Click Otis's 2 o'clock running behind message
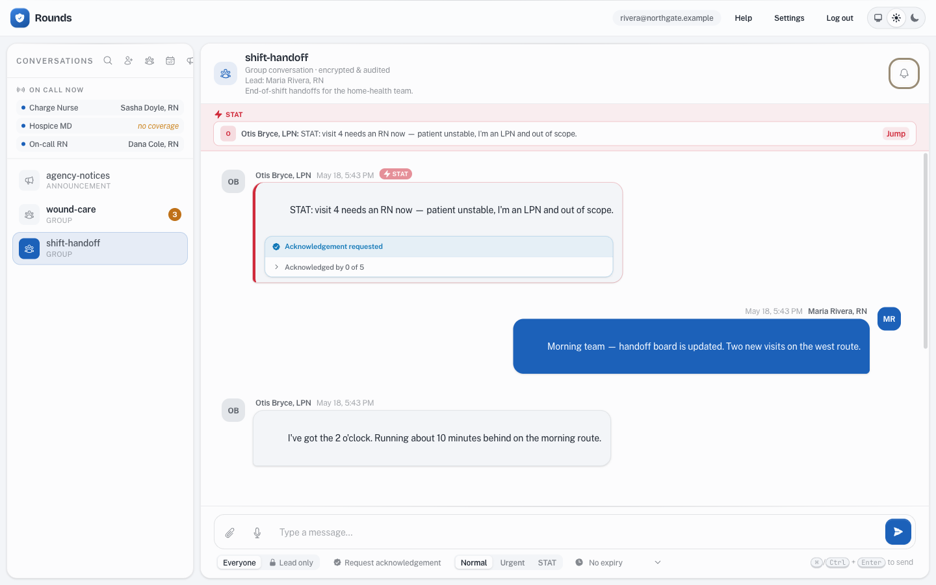The height and width of the screenshot is (585, 936). pyautogui.click(x=432, y=438)
